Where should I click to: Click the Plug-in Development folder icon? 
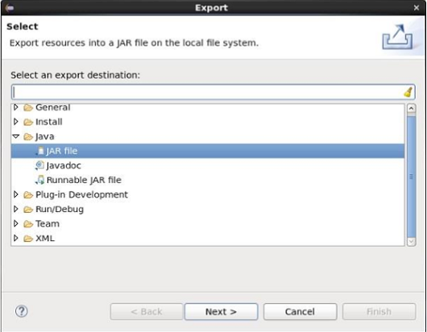(28, 195)
